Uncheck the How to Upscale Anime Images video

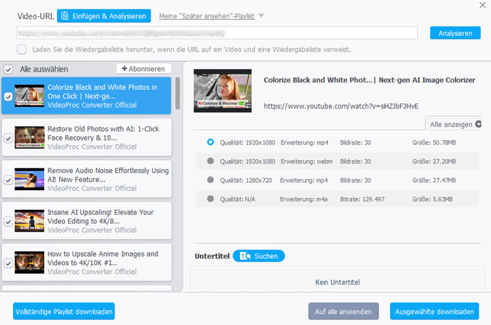(8, 264)
